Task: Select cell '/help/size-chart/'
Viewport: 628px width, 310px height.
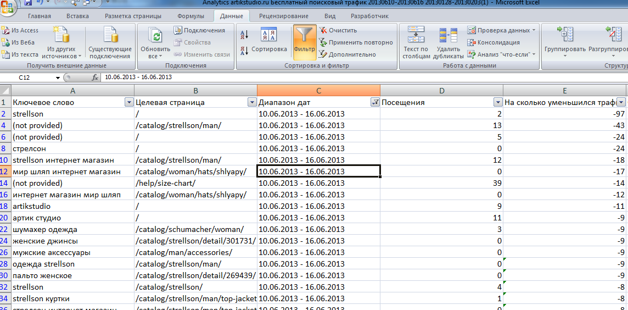Action: coord(196,183)
